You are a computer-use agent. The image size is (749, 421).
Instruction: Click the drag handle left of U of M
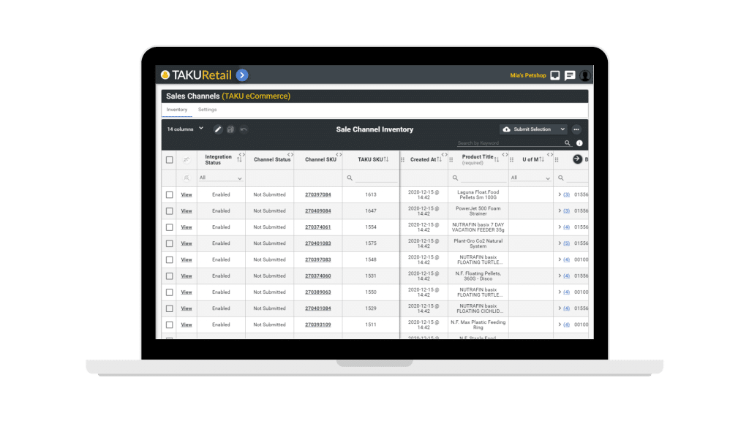[x=511, y=160]
